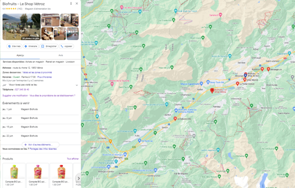This screenshot has height=188, width=295.
Task: Click Biotenoir red pin
Action: [x=262, y=69]
